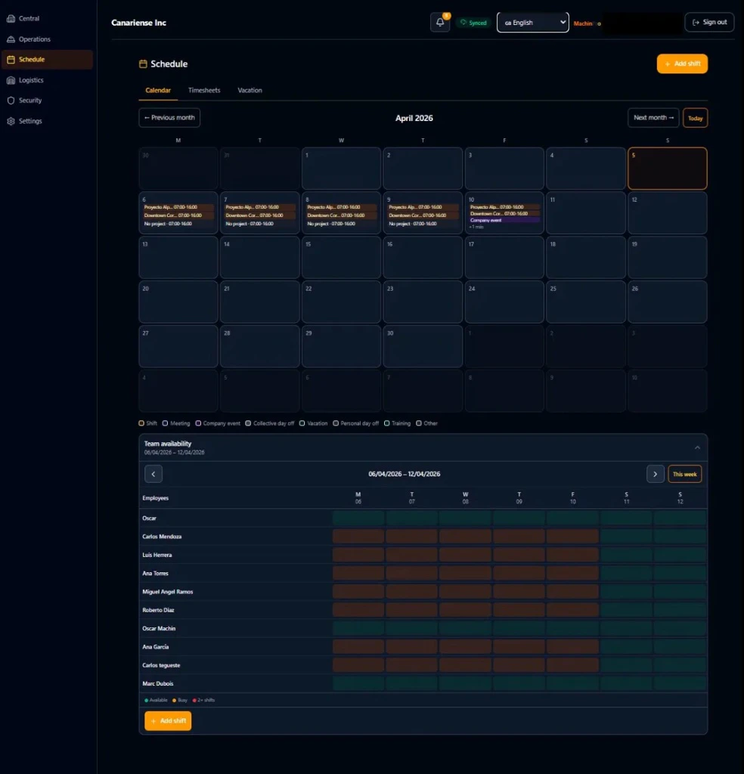Image resolution: width=744 pixels, height=774 pixels.
Task: Select Oscar's available slot on Monday
Action: pos(358,518)
